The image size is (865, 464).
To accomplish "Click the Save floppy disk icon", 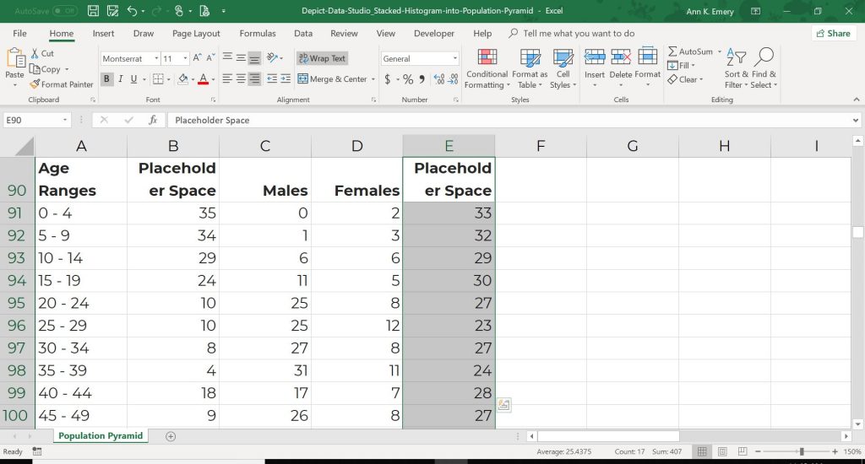I will [93, 10].
